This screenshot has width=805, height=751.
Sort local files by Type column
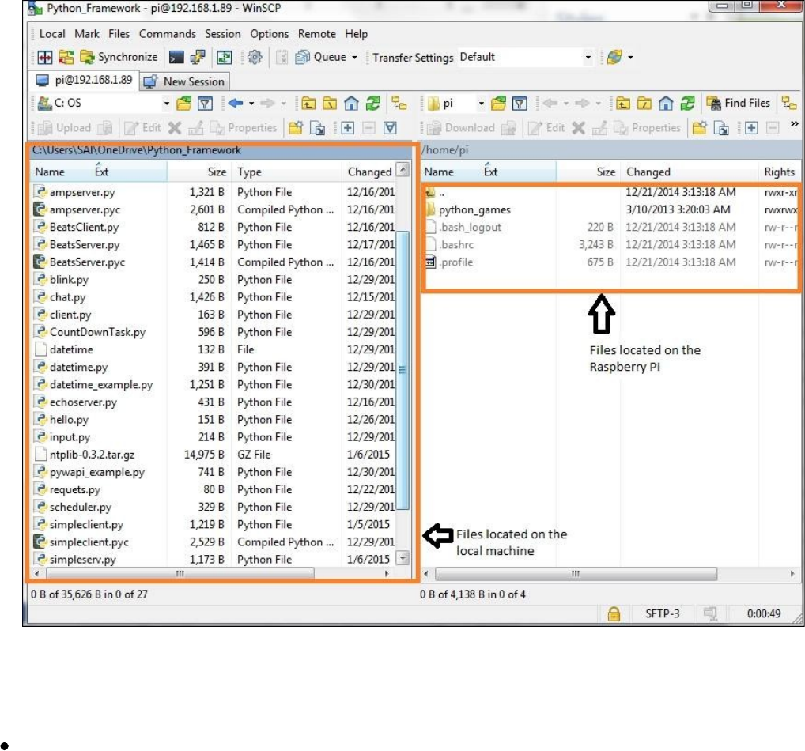[x=286, y=172]
